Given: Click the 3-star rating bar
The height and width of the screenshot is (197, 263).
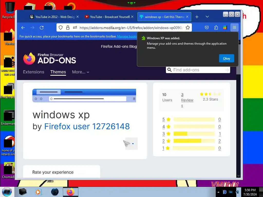Looking at the screenshot, I should 194,134.
